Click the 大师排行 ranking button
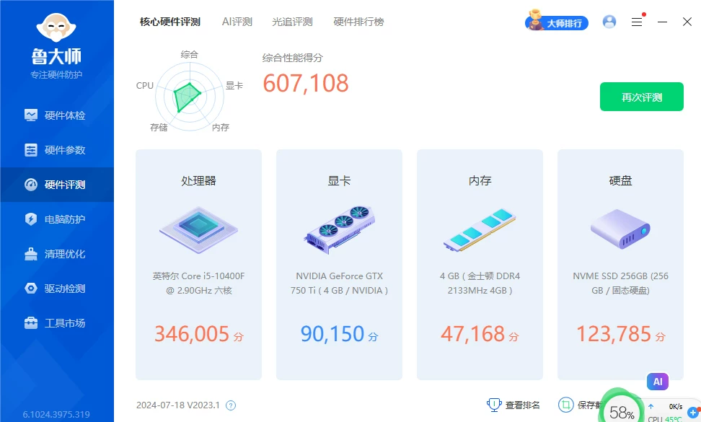Image resolution: width=701 pixels, height=422 pixels. (557, 23)
